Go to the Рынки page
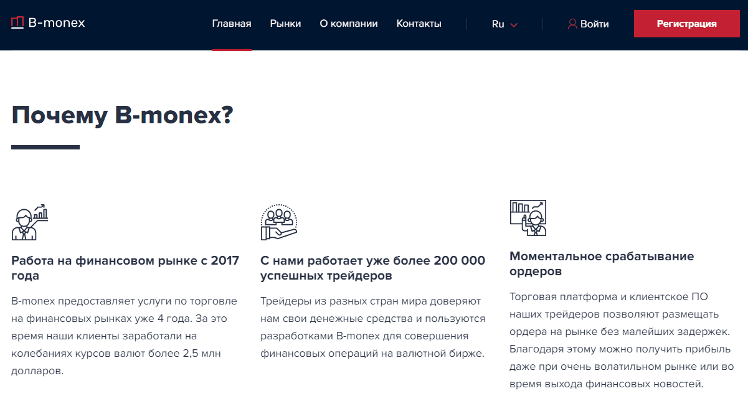This screenshot has width=748, height=401. coord(285,24)
